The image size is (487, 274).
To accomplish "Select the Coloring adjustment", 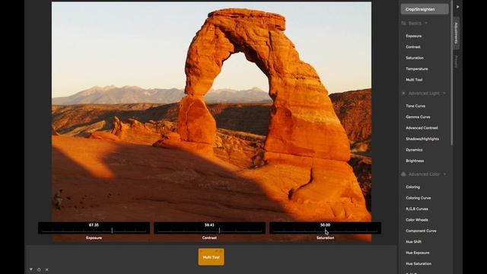I will 412,187.
